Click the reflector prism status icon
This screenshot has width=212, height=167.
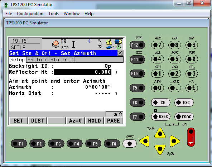tap(56, 44)
